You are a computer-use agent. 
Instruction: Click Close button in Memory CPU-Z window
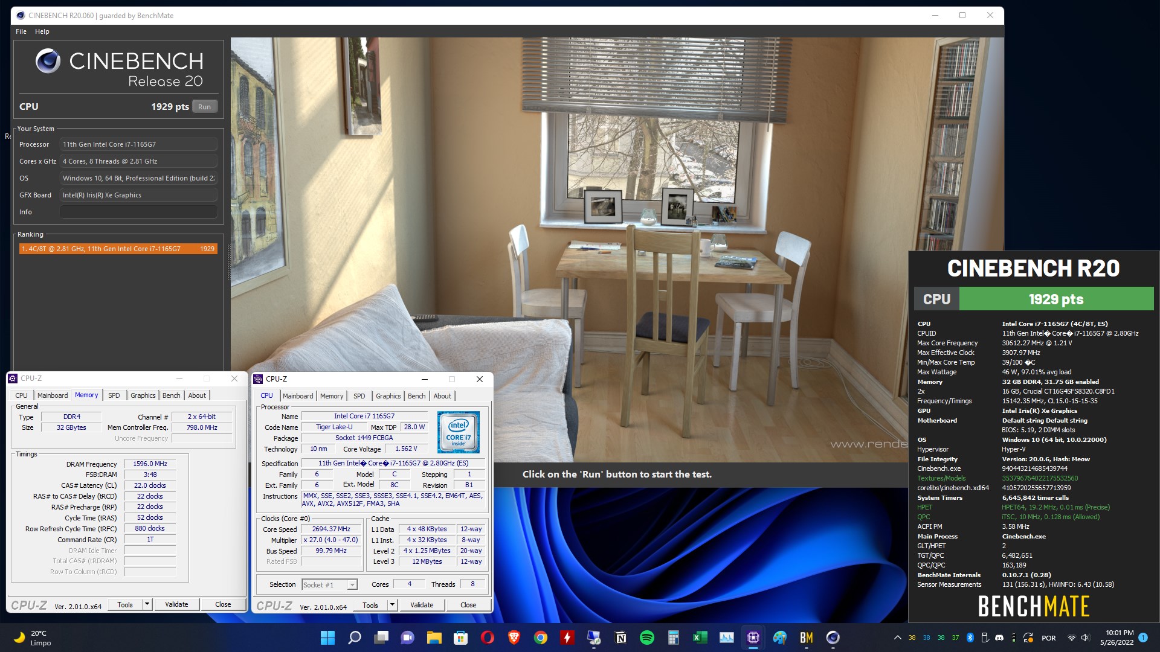coord(223,604)
